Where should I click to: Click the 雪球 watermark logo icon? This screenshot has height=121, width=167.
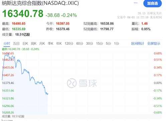(x=72, y=83)
